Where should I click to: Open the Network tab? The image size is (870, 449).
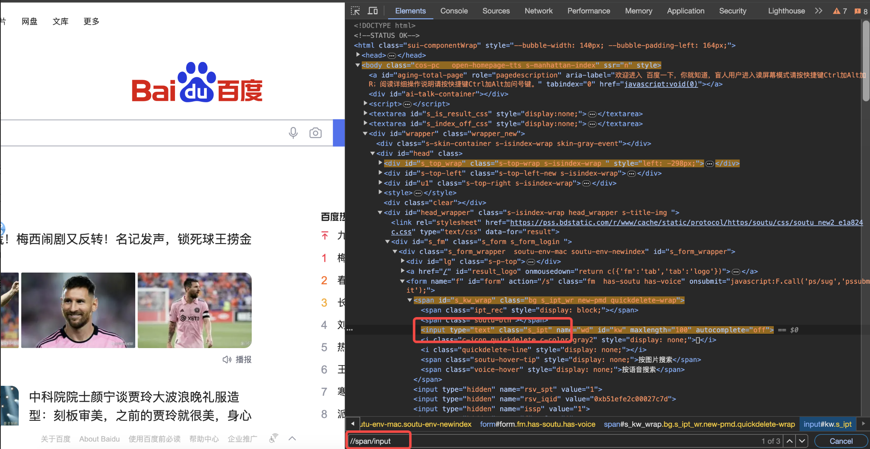point(538,11)
